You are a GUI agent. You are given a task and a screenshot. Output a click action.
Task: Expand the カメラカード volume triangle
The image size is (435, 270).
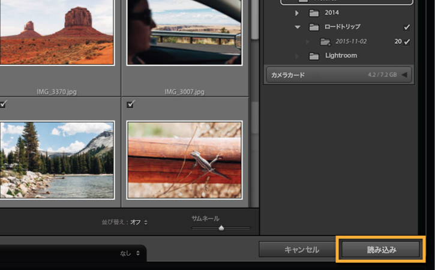[404, 74]
